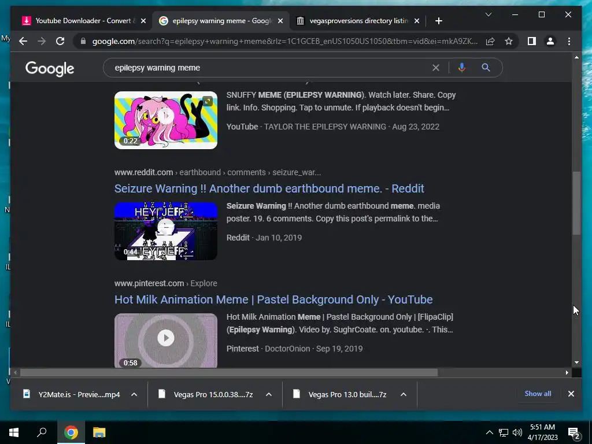
Task: Open the Seizure Warning Reddit result
Action: (x=269, y=188)
